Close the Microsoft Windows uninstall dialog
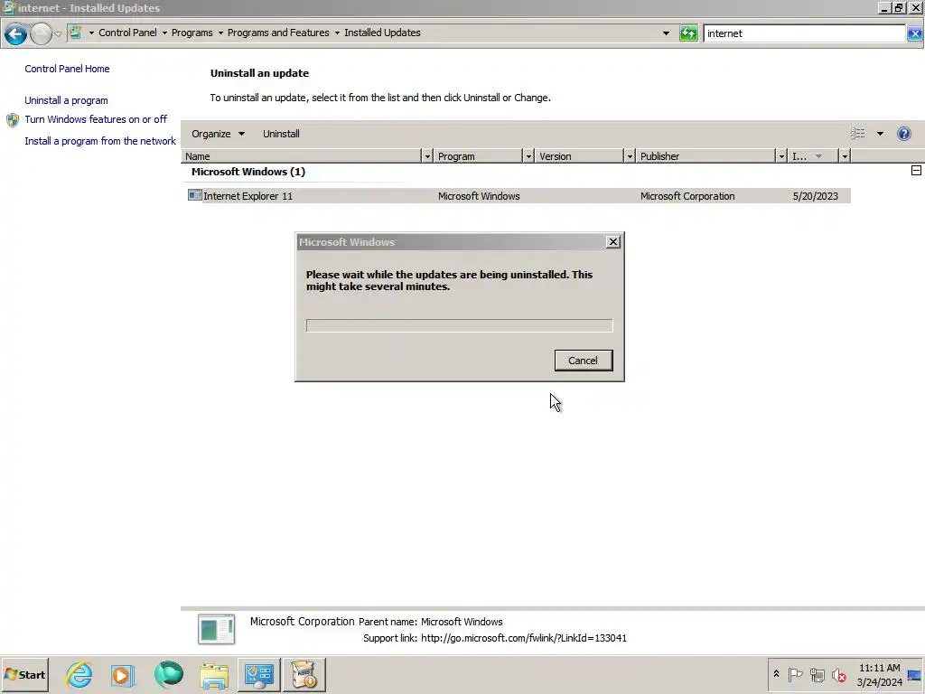925x694 pixels. click(x=613, y=242)
